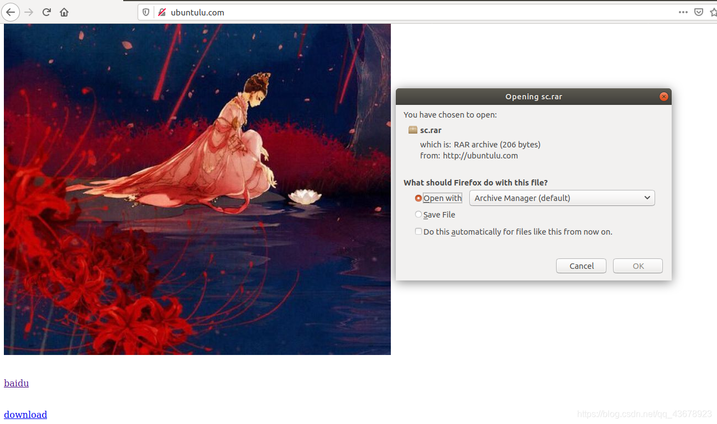Save page to Pocket
The height and width of the screenshot is (424, 717).
[x=699, y=12]
